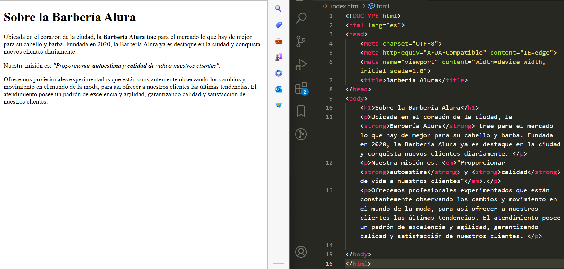
Task: Open the VS Code Search view
Action: tap(301, 18)
